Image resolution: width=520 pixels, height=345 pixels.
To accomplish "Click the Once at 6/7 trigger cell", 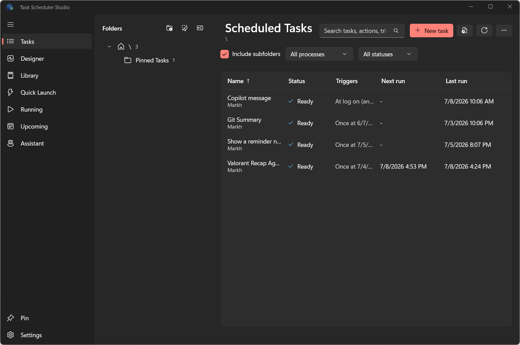I will click(354, 123).
